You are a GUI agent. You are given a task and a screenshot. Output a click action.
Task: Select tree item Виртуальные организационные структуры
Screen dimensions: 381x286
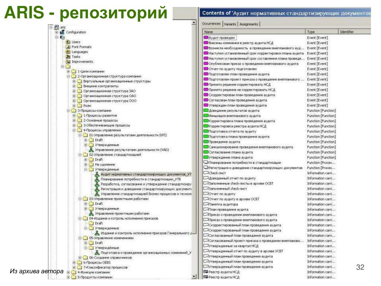117,81
